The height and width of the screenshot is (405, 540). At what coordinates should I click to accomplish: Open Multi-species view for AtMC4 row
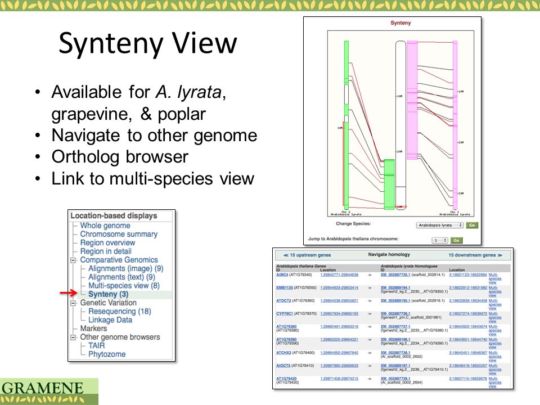click(x=495, y=278)
